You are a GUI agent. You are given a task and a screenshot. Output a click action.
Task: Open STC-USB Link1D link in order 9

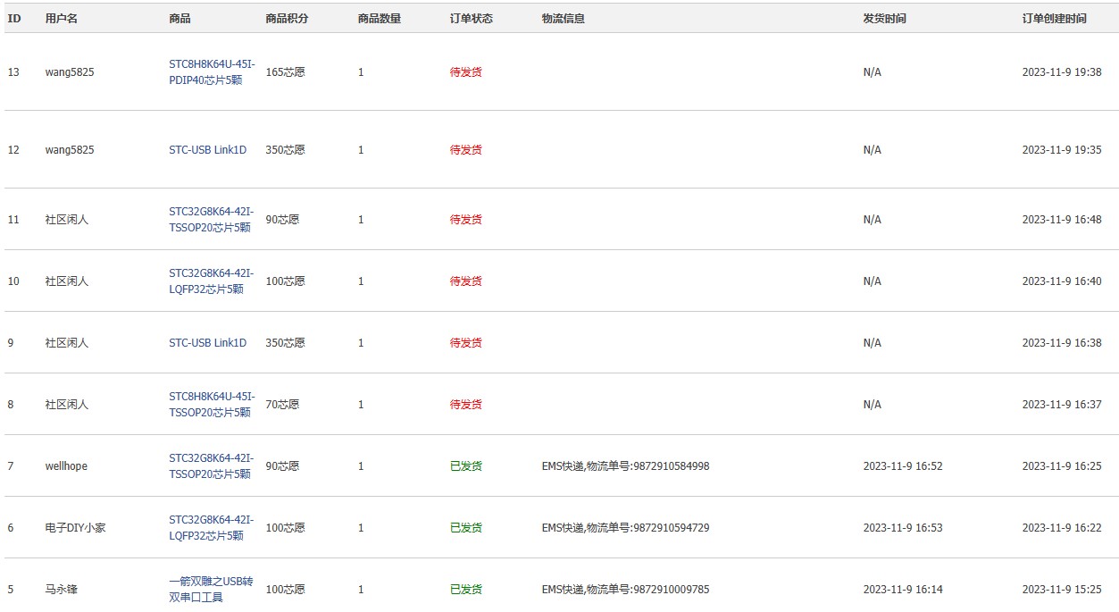pos(207,343)
